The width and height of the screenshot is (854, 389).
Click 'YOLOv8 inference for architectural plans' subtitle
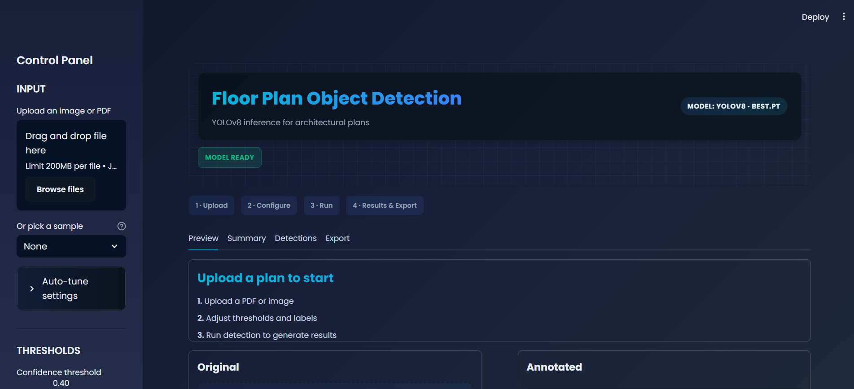[x=290, y=122]
